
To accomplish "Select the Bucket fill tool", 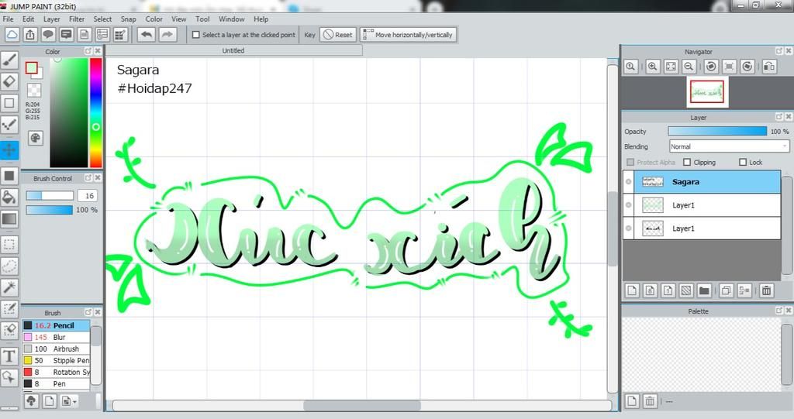I will [9, 197].
